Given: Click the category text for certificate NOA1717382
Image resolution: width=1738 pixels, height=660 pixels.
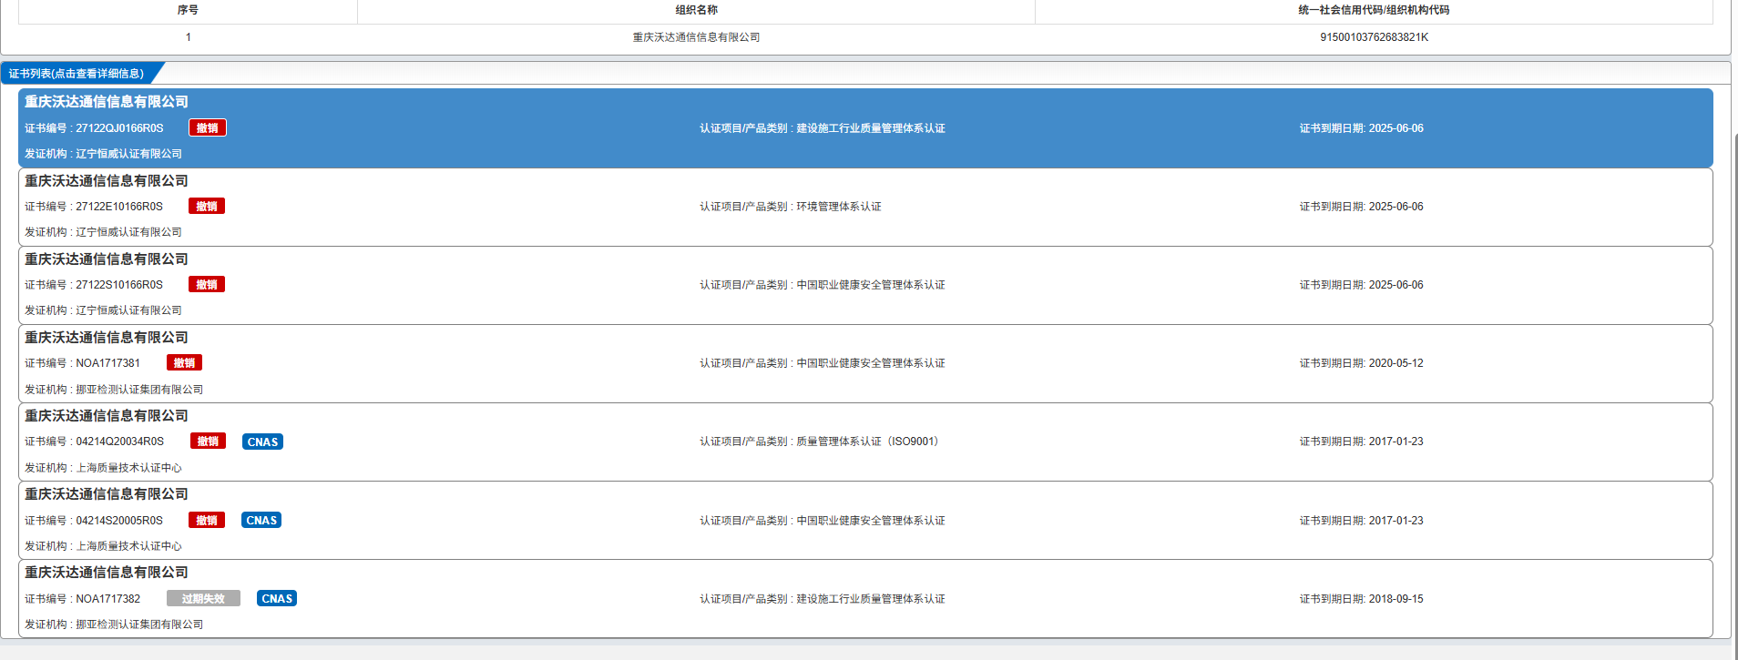Looking at the screenshot, I should point(871,599).
